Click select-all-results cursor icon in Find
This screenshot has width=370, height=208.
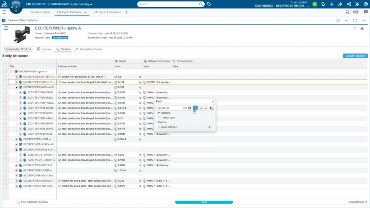click(211, 108)
